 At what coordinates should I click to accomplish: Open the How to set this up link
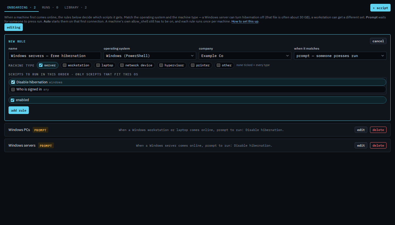245,21
